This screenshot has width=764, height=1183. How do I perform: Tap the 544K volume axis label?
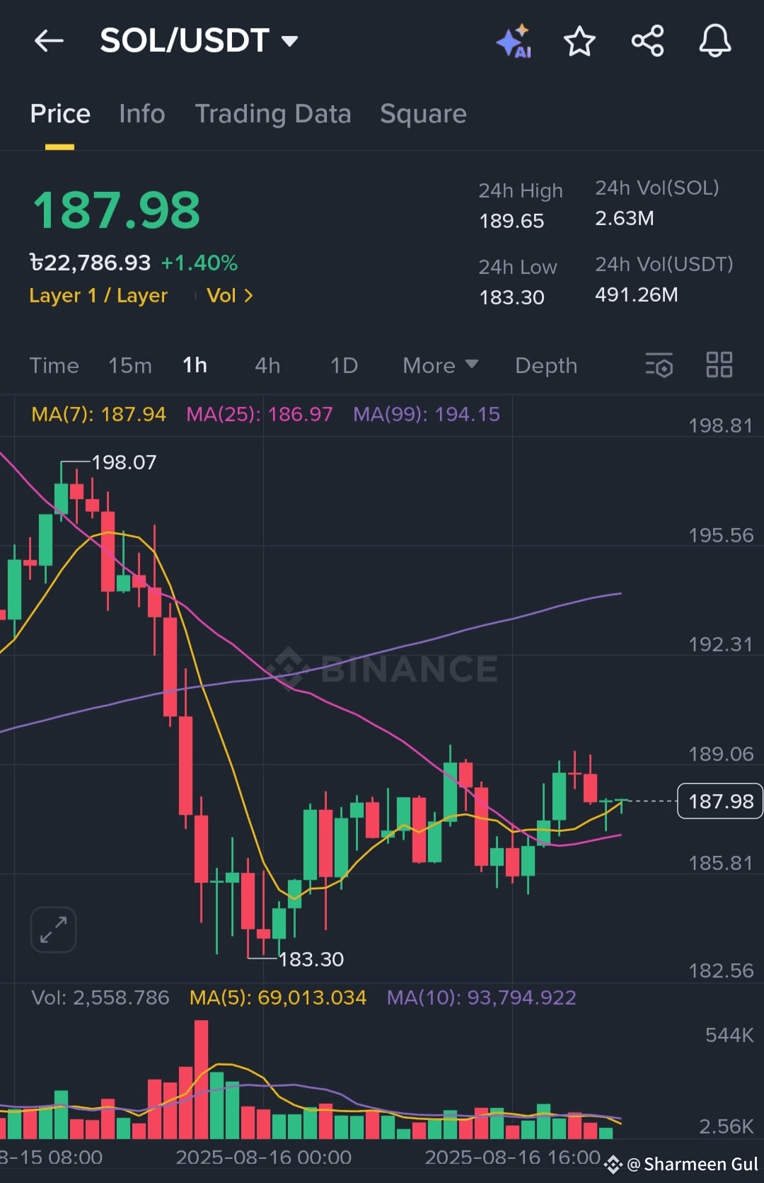pyautogui.click(x=729, y=1035)
